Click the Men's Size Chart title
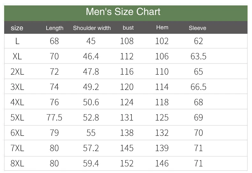The height and width of the screenshot is (173, 252). [x=123, y=12]
